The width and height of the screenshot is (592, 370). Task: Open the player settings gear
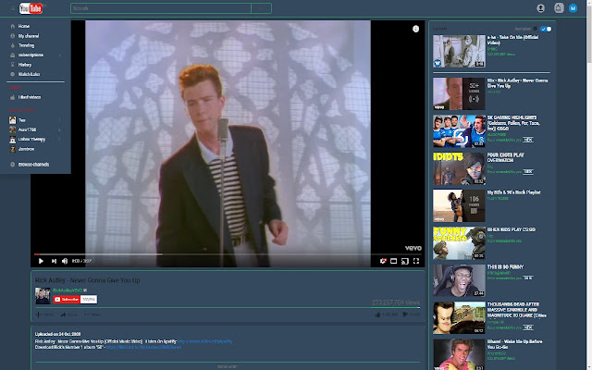tap(383, 261)
